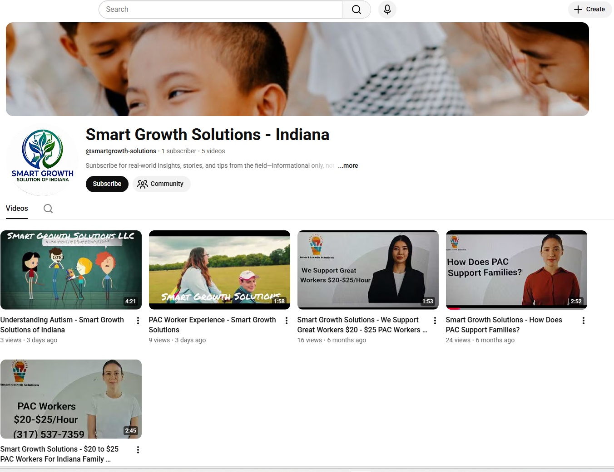The width and height of the screenshot is (614, 472).
Task: Click title 'Smart Growth Solutions - $20 to $25 PAC Workers'
Action: (x=59, y=454)
